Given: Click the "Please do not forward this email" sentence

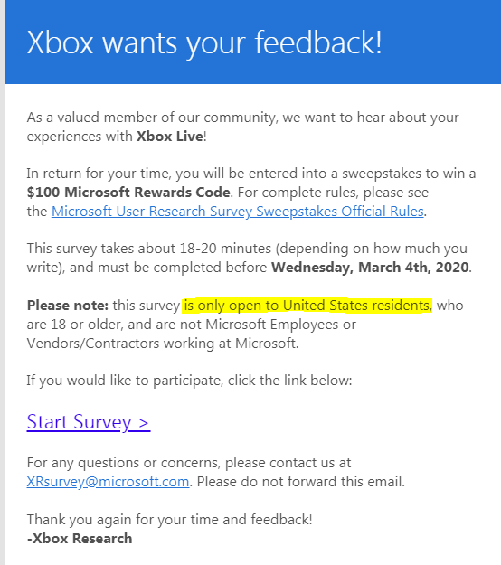Looking at the screenshot, I should 301,482.
